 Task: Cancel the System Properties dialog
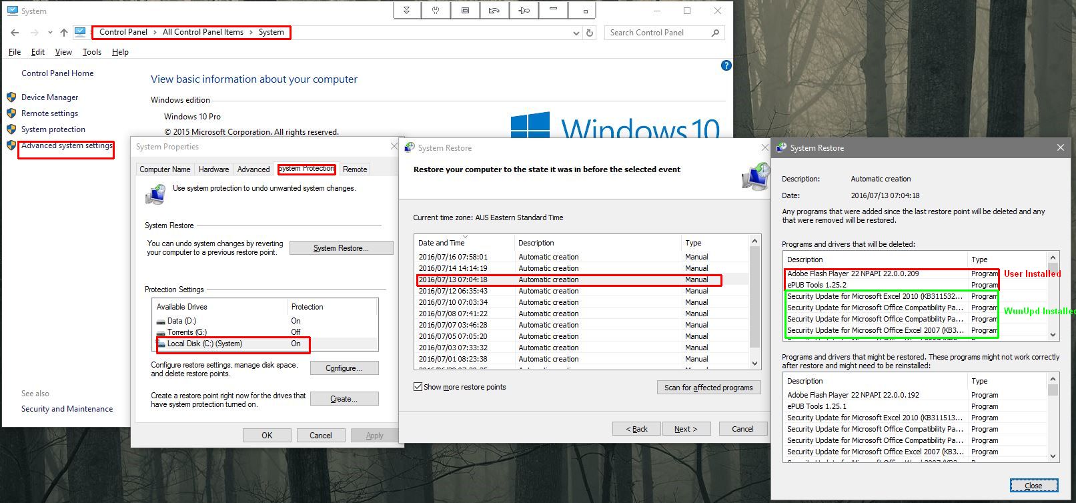click(x=320, y=436)
